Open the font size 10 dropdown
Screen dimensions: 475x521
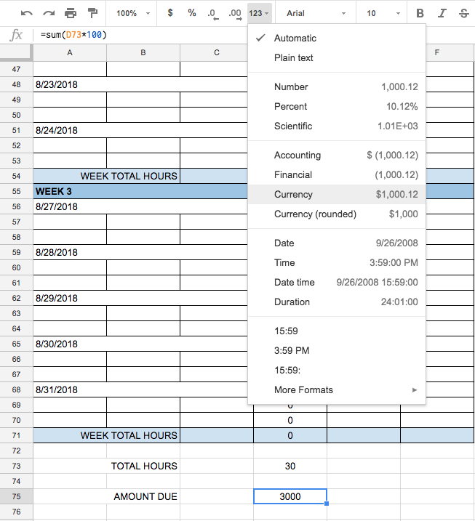(383, 13)
